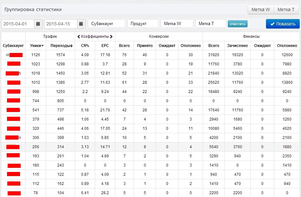Open the Продукт filter field

(143, 23)
